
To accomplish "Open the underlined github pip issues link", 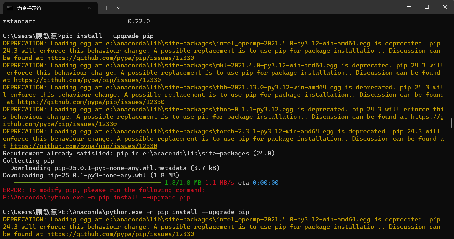I will click(84, 146).
